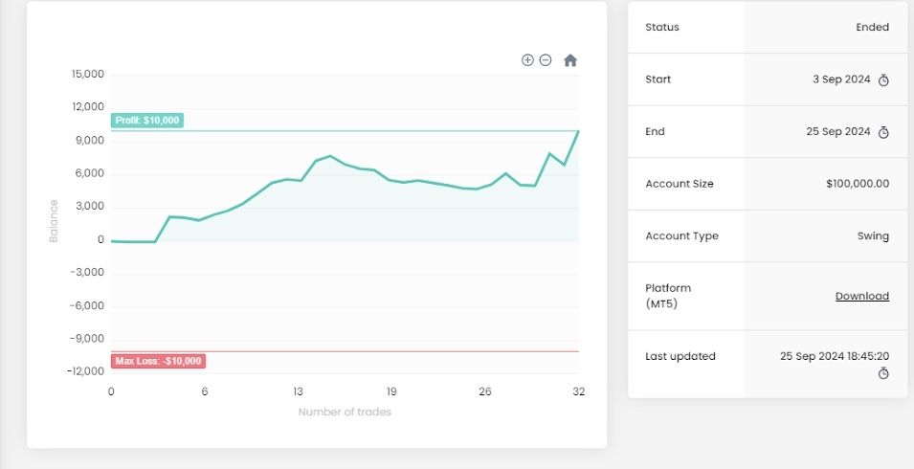Zoom in on the balance chart

pyautogui.click(x=527, y=60)
